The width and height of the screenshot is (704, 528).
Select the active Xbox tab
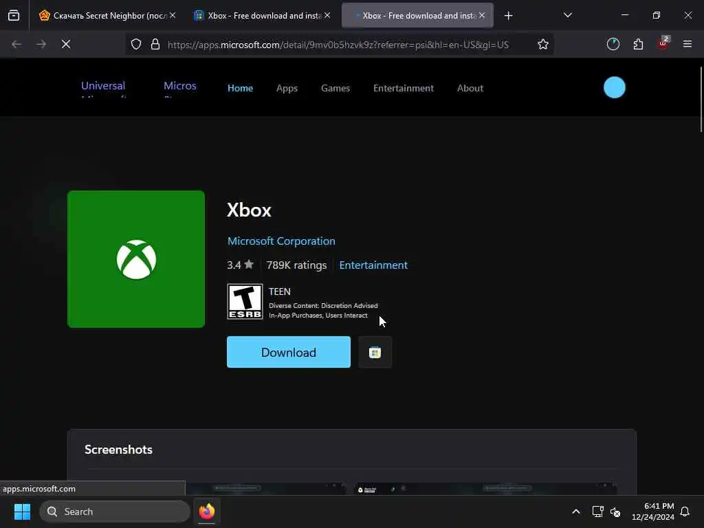click(417, 16)
